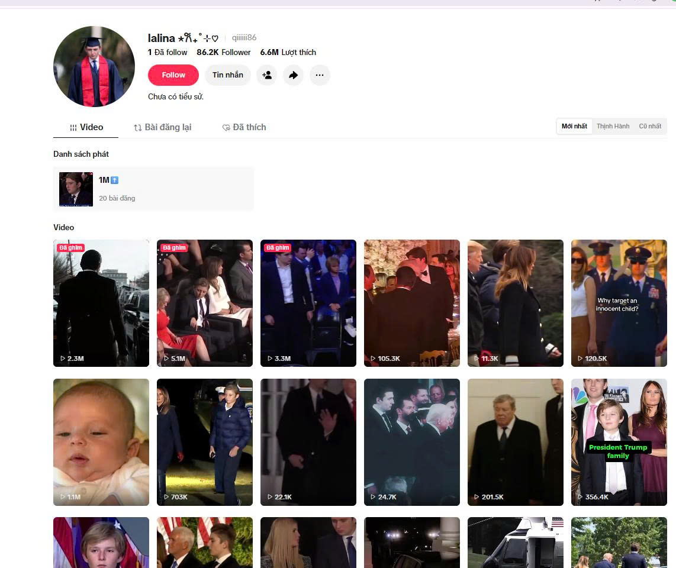Click the username qiiiiii86
The height and width of the screenshot is (568, 676).
[244, 37]
